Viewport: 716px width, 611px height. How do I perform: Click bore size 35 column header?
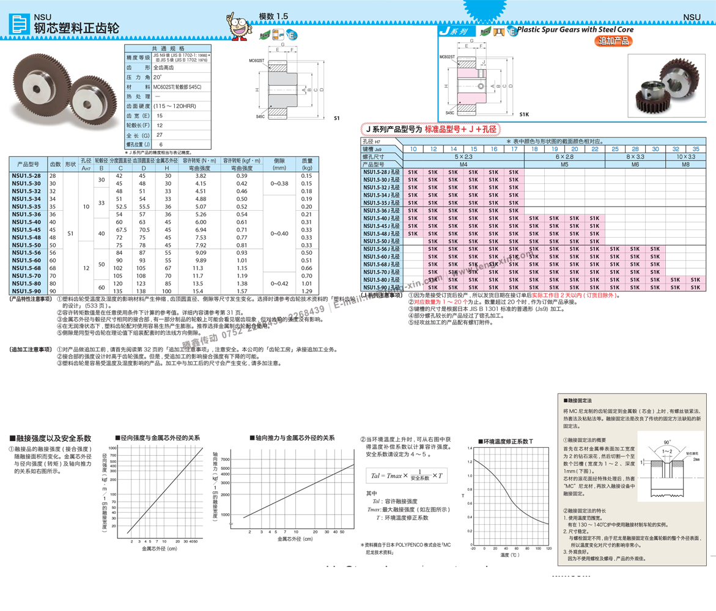click(x=695, y=149)
